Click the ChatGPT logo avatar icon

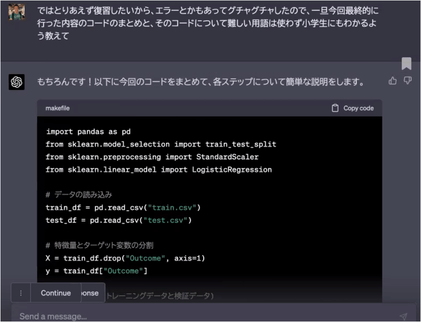coord(17,82)
